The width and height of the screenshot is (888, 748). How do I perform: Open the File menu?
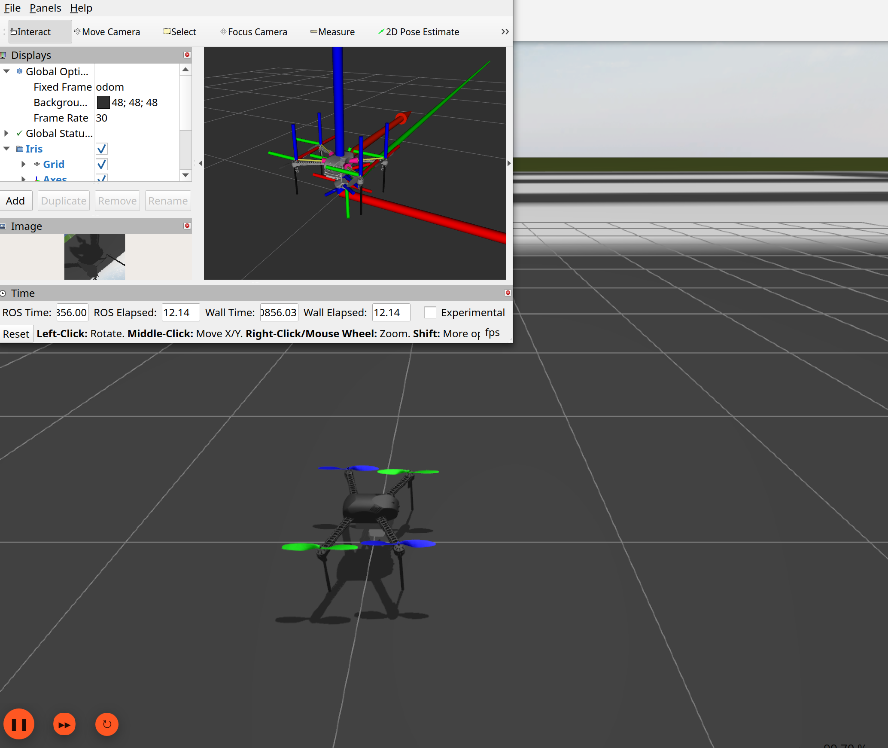click(x=12, y=8)
